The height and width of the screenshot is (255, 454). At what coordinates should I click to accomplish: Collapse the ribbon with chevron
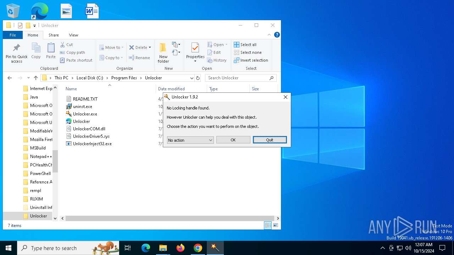pyautogui.click(x=269, y=35)
